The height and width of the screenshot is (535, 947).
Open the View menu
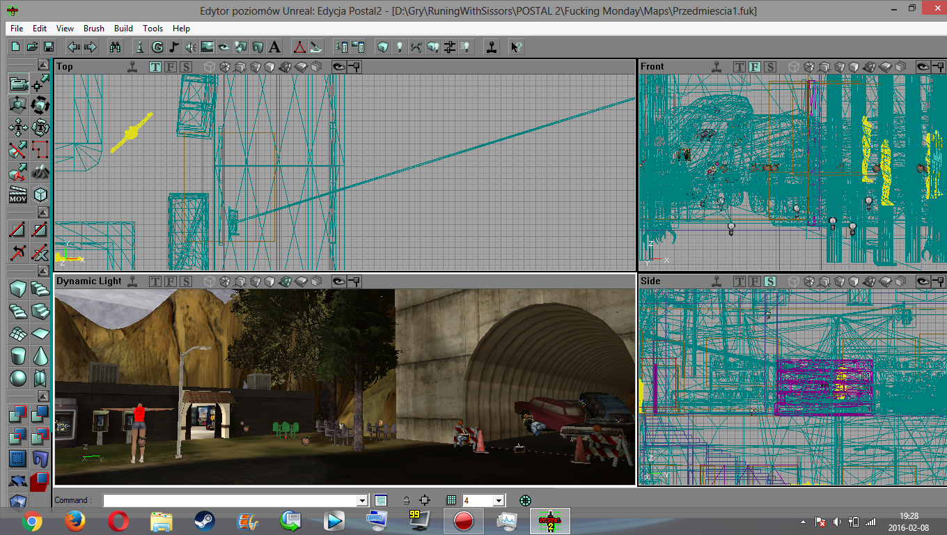coord(65,29)
